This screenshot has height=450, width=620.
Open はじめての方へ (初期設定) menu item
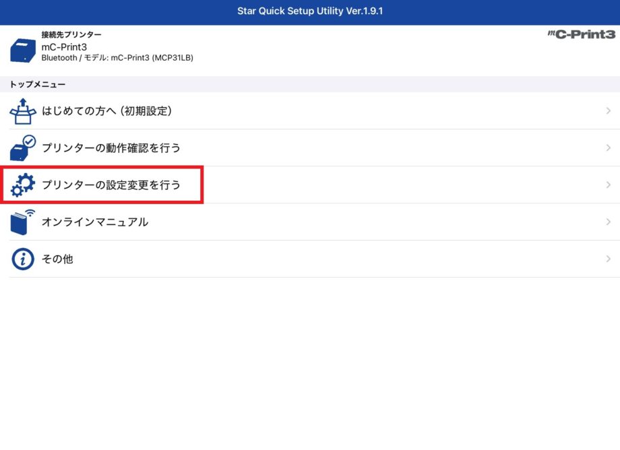tap(106, 111)
